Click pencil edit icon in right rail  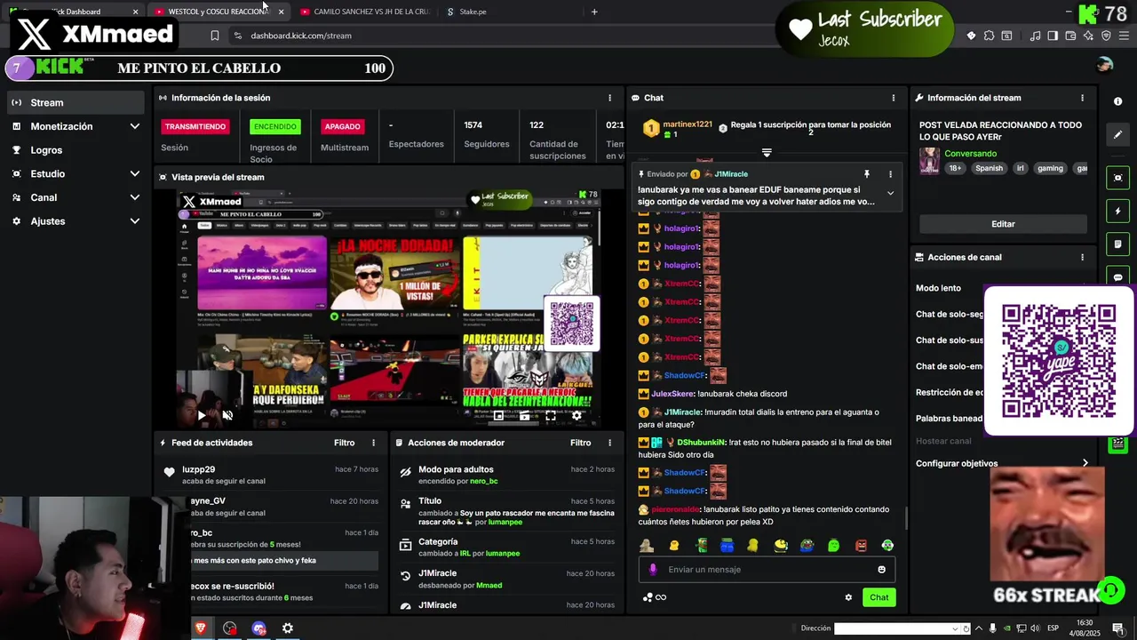[1118, 135]
